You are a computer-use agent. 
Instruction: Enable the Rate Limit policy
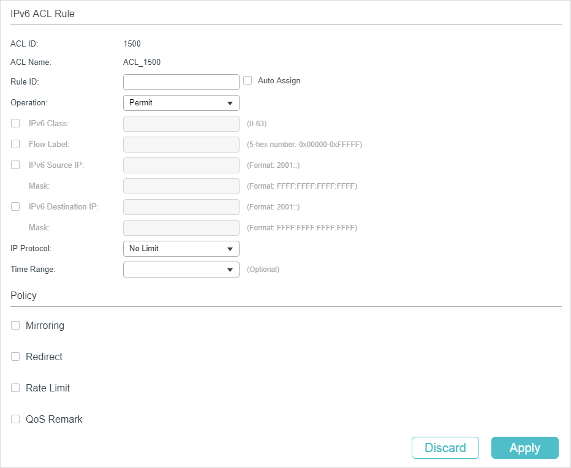[x=15, y=388]
